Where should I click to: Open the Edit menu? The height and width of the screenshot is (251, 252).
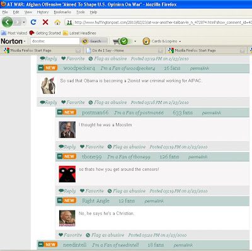tap(16, 12)
